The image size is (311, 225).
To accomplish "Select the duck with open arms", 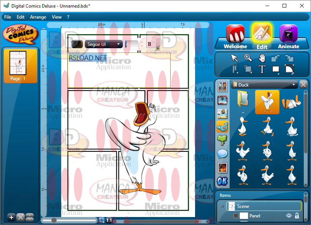I will [x=243, y=151].
